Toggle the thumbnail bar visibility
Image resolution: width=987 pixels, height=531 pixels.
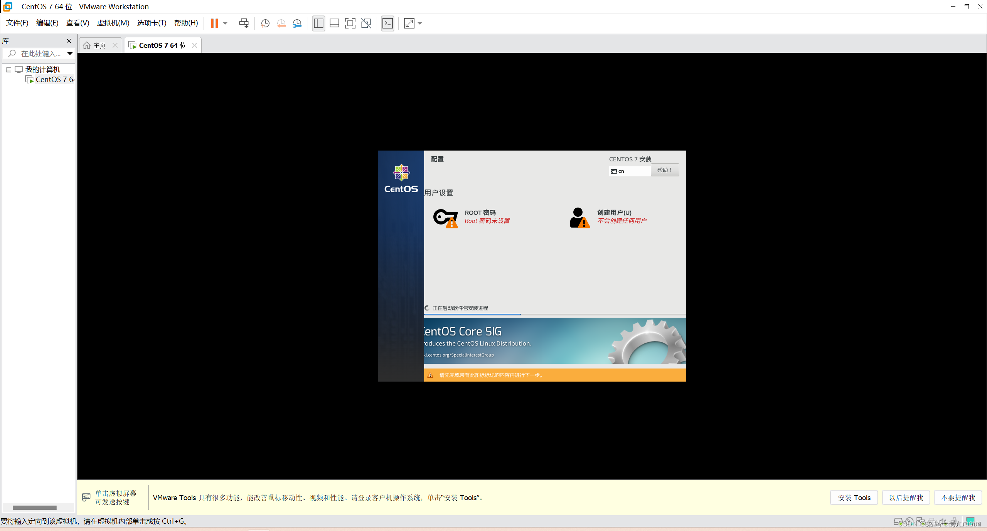click(334, 23)
